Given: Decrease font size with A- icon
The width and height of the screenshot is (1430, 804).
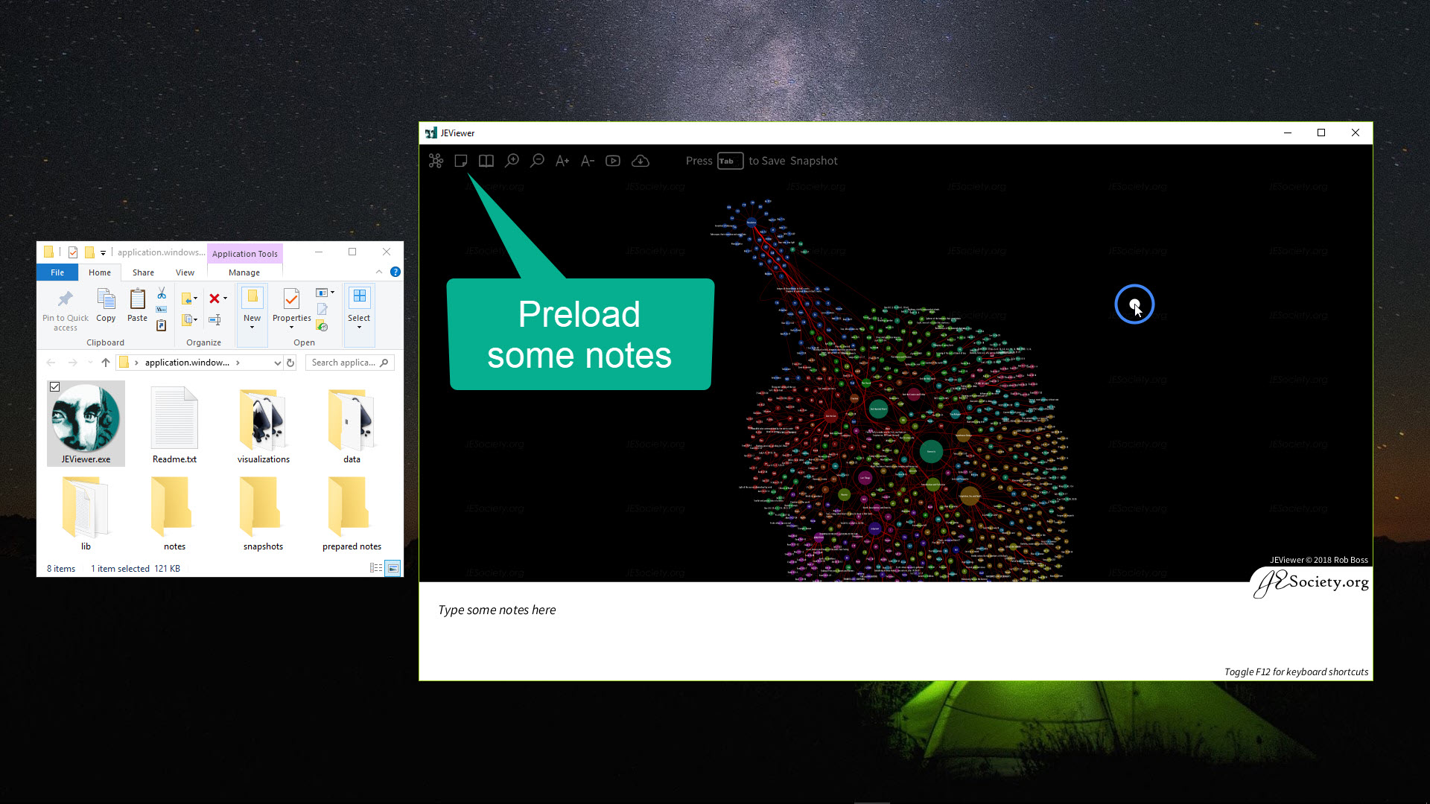Looking at the screenshot, I should 588,161.
